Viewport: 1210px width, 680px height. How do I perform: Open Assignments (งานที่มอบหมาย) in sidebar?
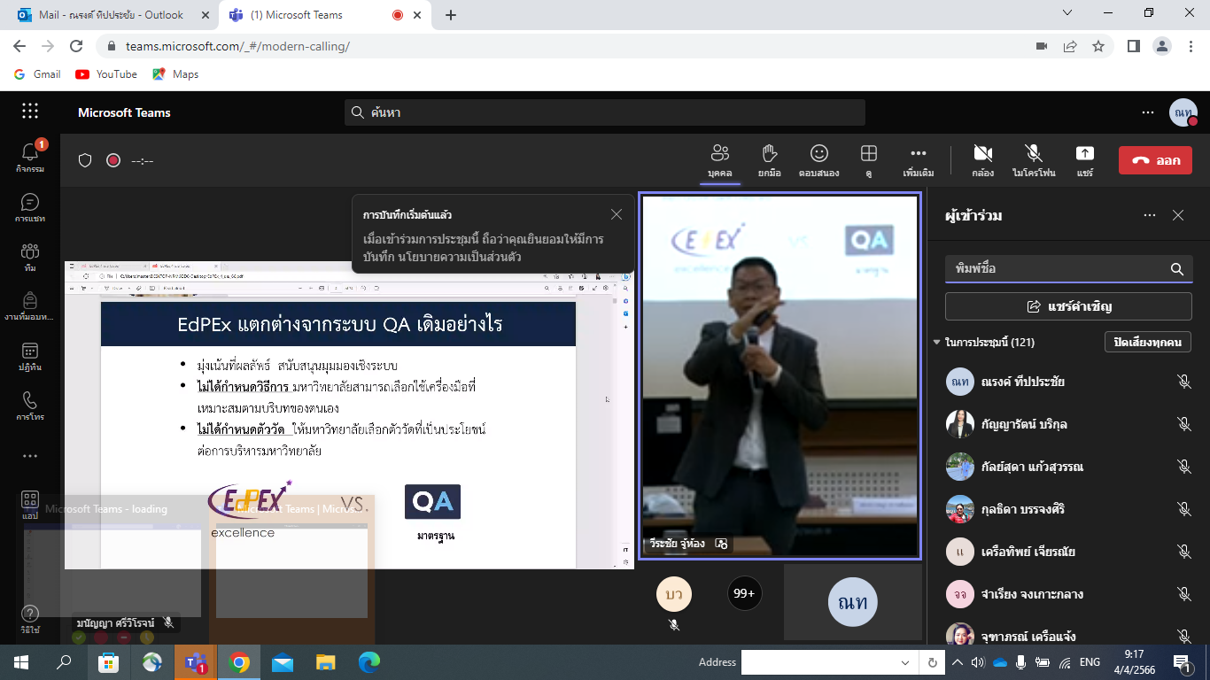click(x=30, y=306)
